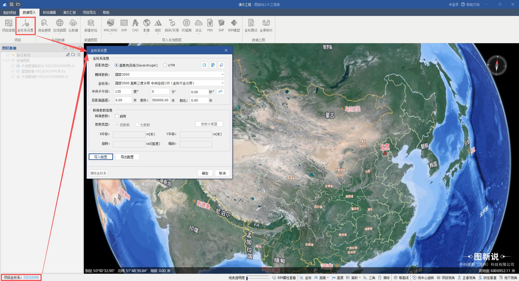Import a BIM模型 model
The height and width of the screenshot is (281, 519).
(x=234, y=26)
